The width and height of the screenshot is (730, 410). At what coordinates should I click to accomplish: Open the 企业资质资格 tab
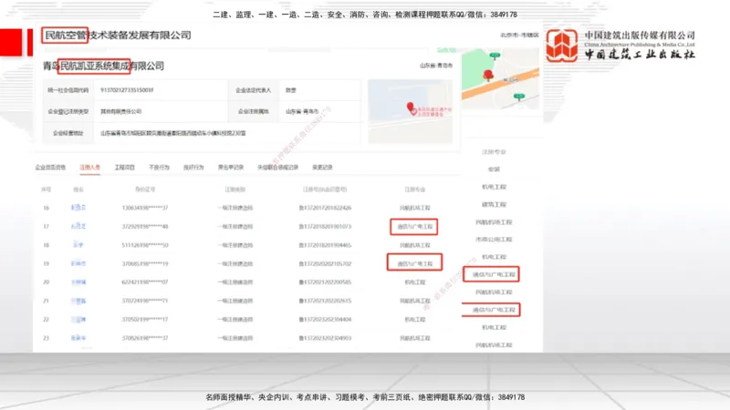[x=50, y=168]
